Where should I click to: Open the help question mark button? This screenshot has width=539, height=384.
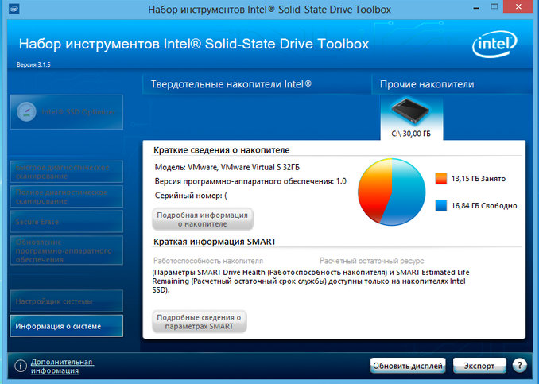coord(519,365)
